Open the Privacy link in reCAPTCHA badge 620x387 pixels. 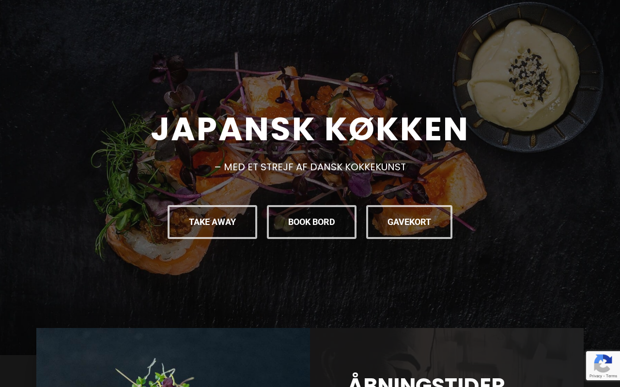pos(595,376)
